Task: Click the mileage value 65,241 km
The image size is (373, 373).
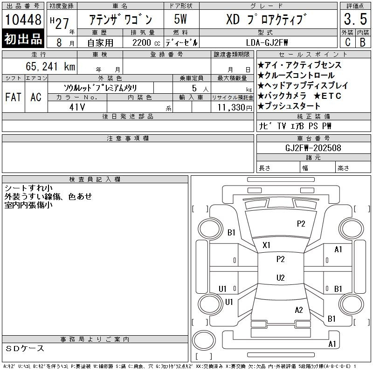Action: (50, 67)
